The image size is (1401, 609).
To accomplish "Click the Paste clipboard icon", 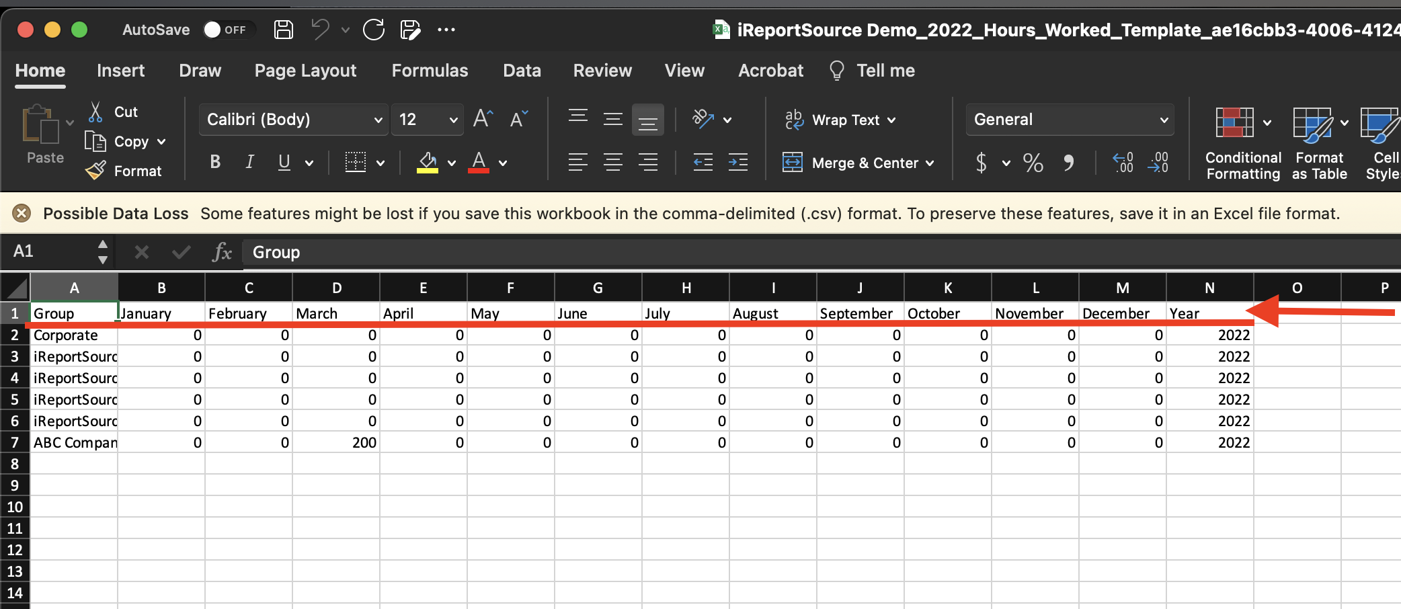I will click(40, 124).
